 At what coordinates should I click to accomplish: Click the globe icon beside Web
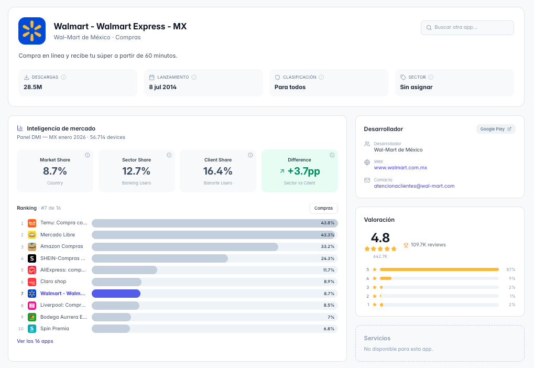coord(367,162)
